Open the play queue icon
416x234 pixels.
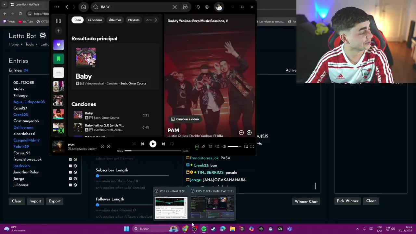pos(210,147)
